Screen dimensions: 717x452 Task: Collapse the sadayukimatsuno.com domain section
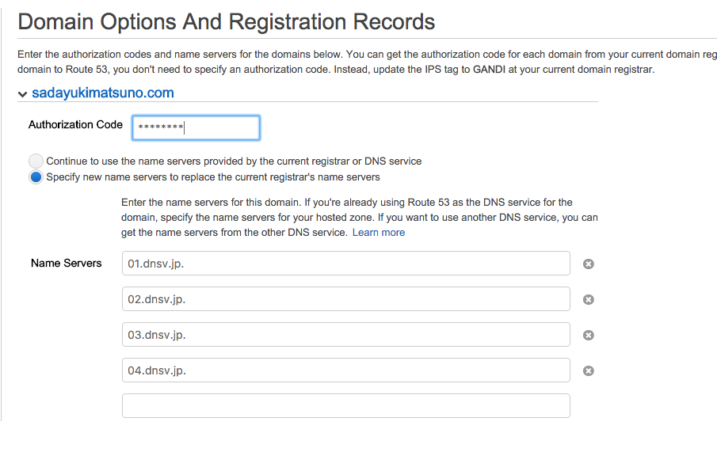pyautogui.click(x=22, y=94)
